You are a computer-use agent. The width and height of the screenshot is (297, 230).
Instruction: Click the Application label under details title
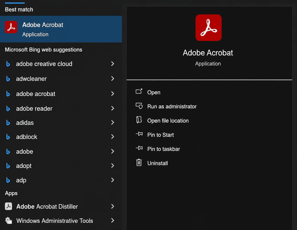click(208, 64)
